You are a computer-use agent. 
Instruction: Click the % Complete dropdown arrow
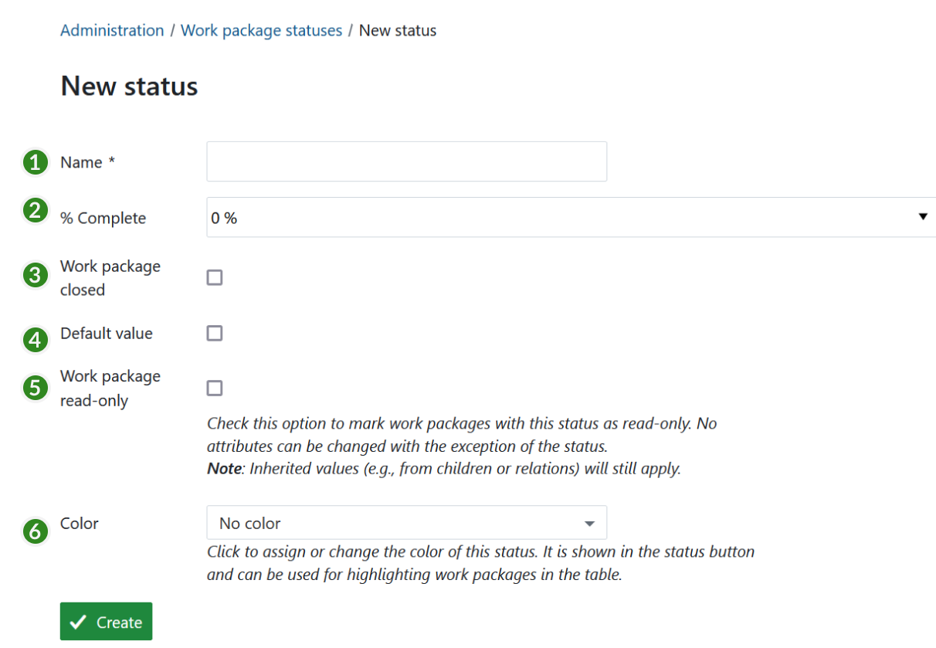click(923, 217)
